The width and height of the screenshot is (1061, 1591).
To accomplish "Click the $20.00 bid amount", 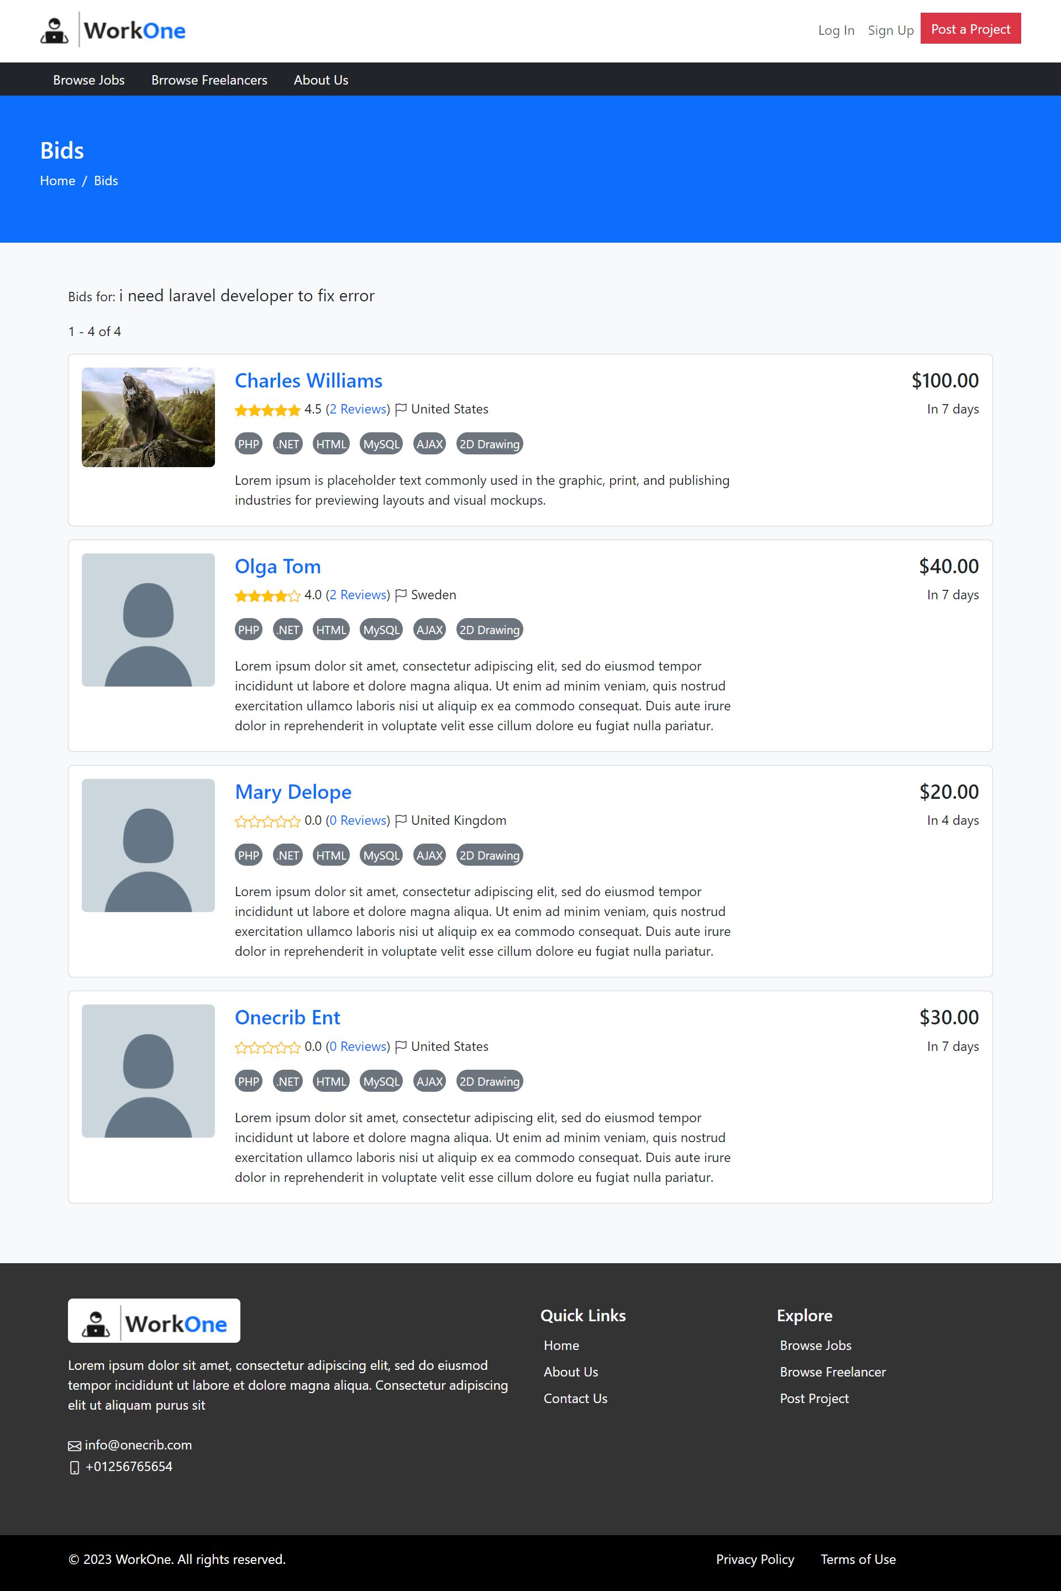I will click(949, 792).
